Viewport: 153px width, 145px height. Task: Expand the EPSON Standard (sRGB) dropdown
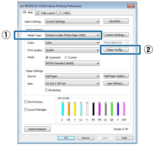click(72, 63)
